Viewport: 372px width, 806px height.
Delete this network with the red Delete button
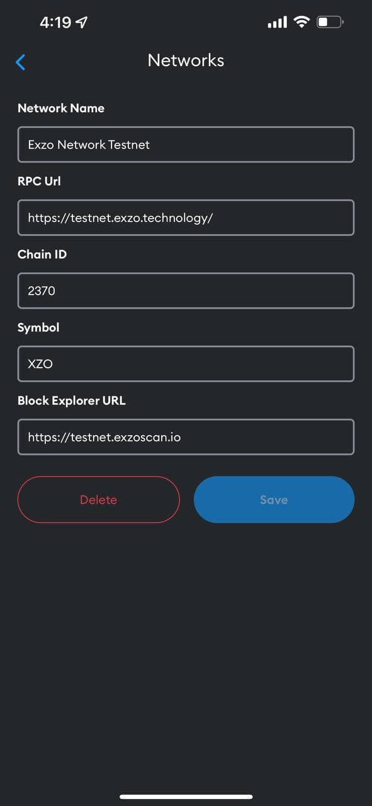(x=99, y=499)
